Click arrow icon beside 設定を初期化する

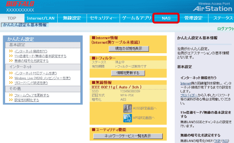(11, 100)
